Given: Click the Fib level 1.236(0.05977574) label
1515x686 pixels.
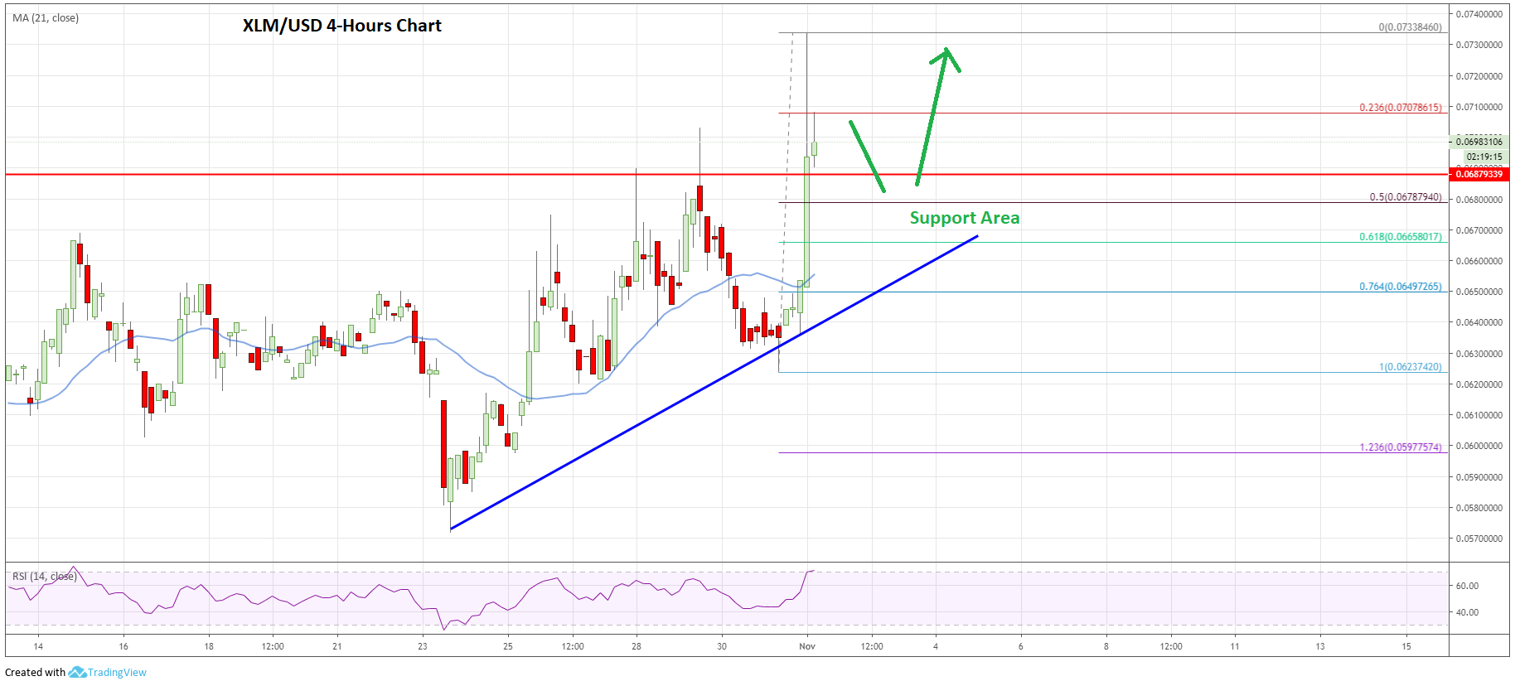Looking at the screenshot, I should click(x=1401, y=447).
